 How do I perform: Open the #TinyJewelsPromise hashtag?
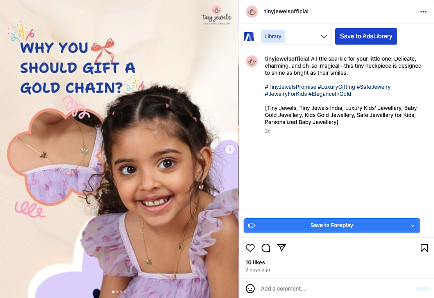click(291, 87)
